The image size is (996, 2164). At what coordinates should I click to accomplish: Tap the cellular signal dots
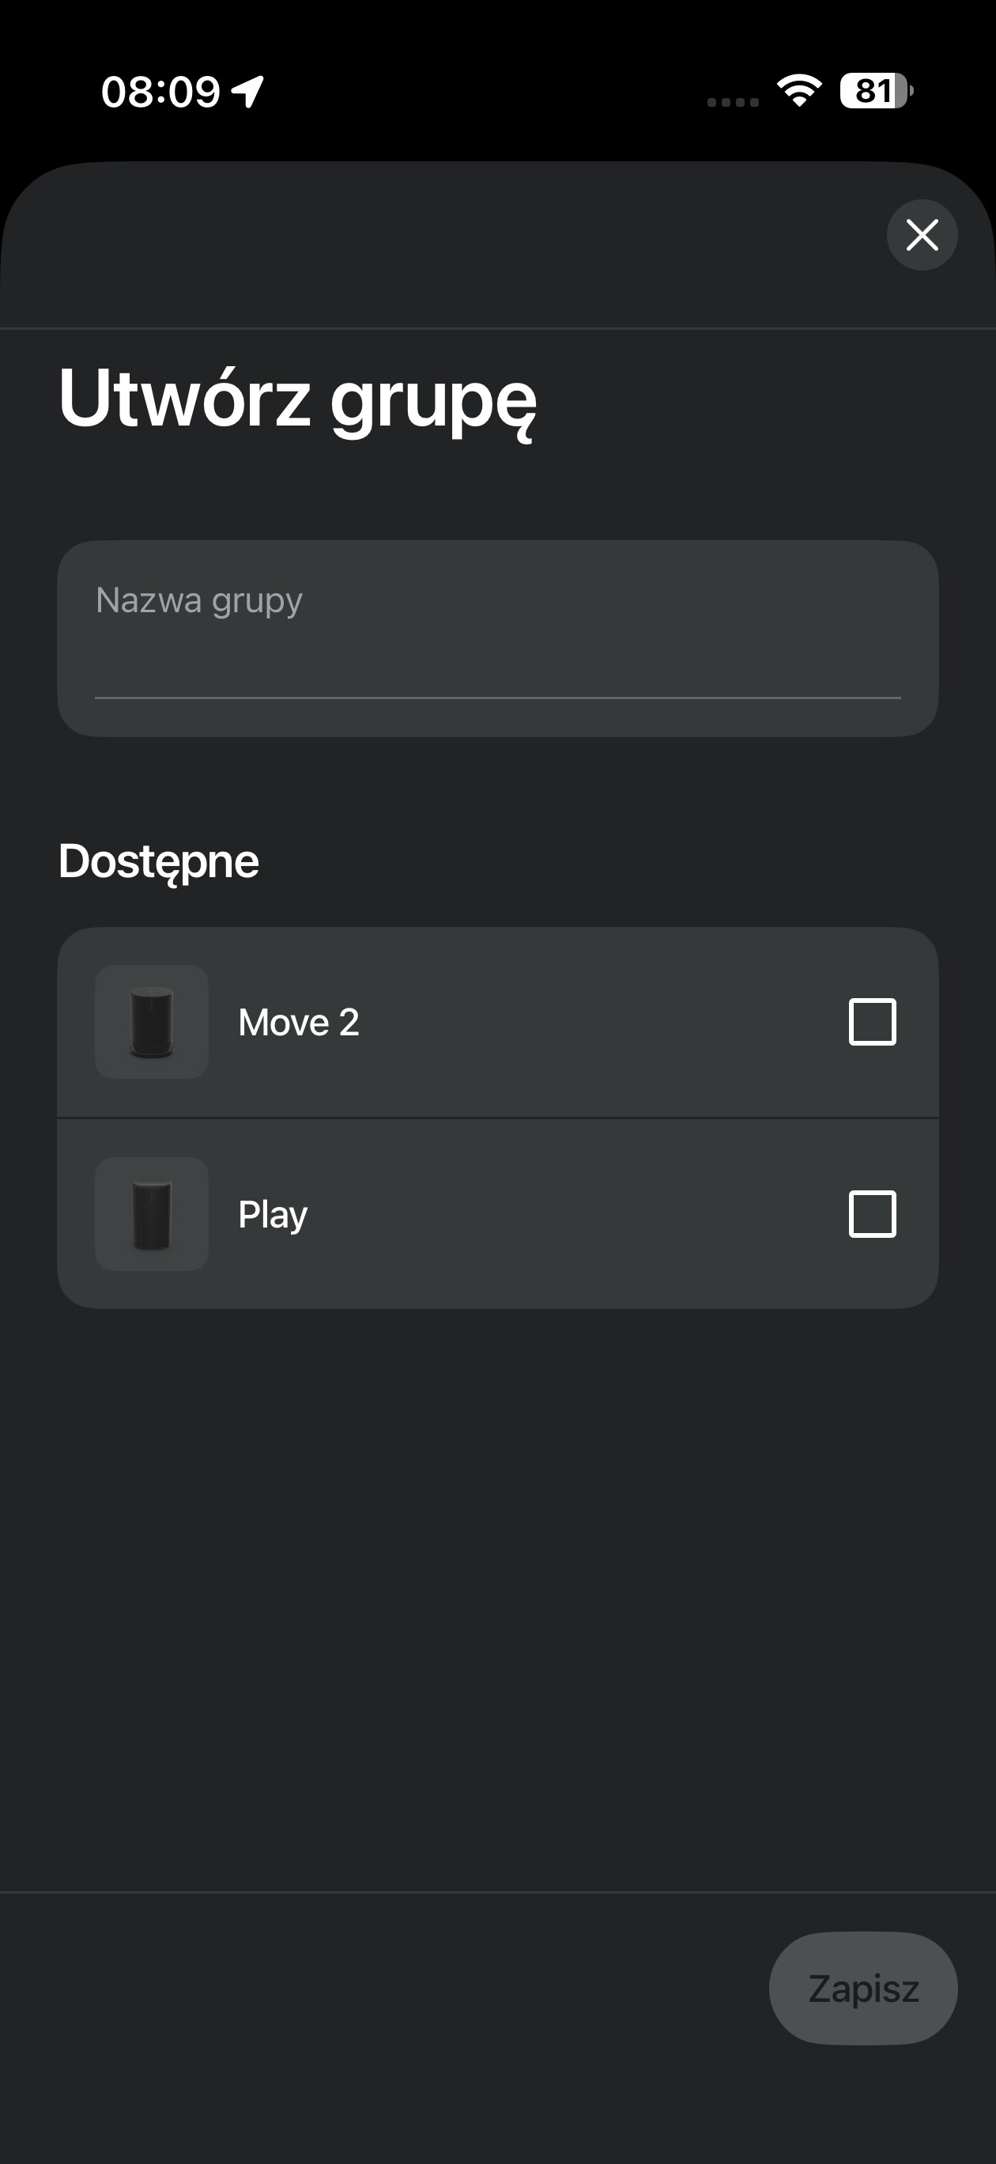coord(732,102)
